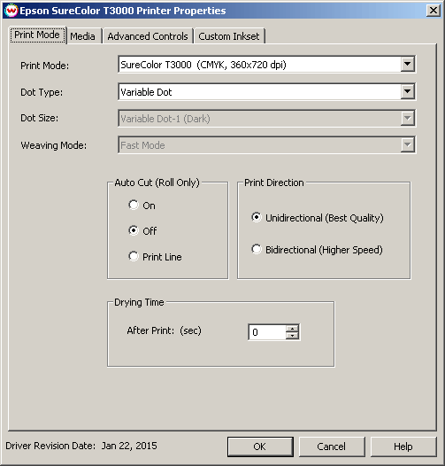Click the Dot Size label
The height and width of the screenshot is (466, 445).
[40, 118]
